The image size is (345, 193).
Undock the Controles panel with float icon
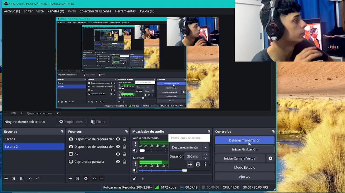pos(273,132)
